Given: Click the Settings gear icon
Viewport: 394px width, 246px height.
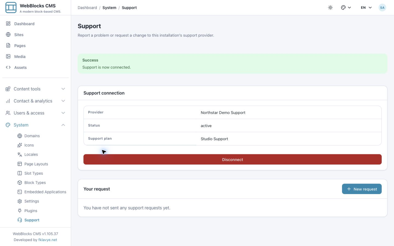Looking at the screenshot, I should pos(20,201).
